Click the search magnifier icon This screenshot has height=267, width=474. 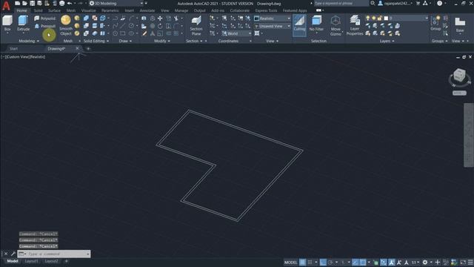[373, 3]
